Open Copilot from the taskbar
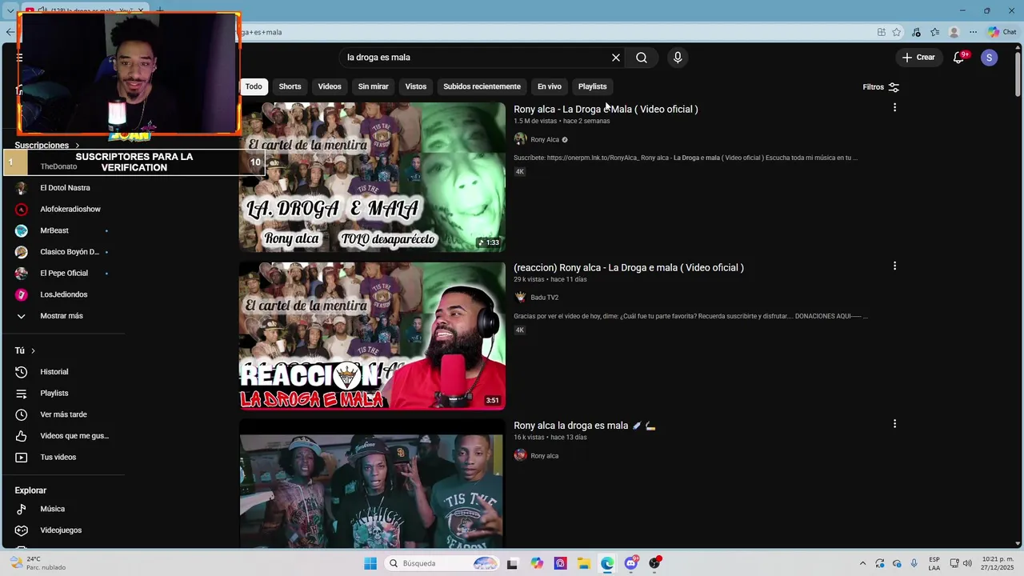The width and height of the screenshot is (1024, 576). coord(537,563)
